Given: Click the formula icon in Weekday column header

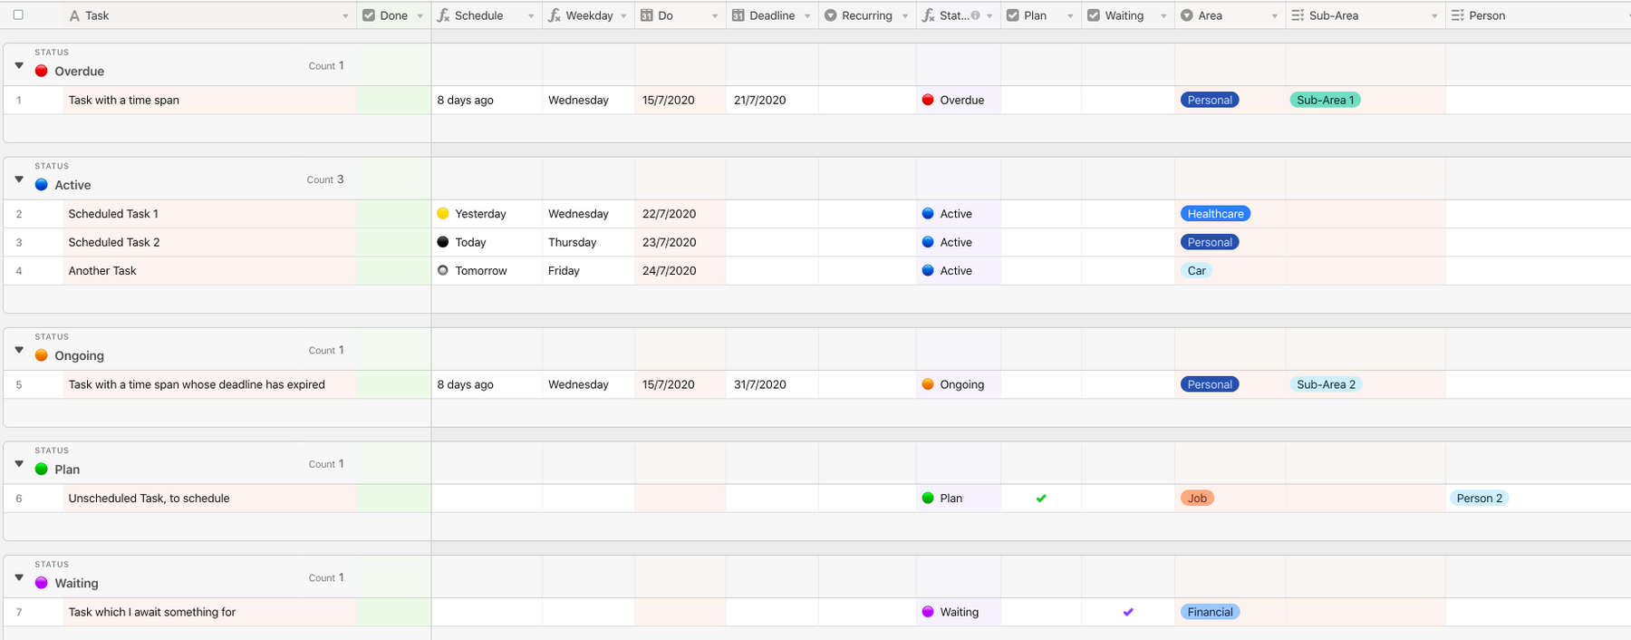Looking at the screenshot, I should pyautogui.click(x=555, y=15).
